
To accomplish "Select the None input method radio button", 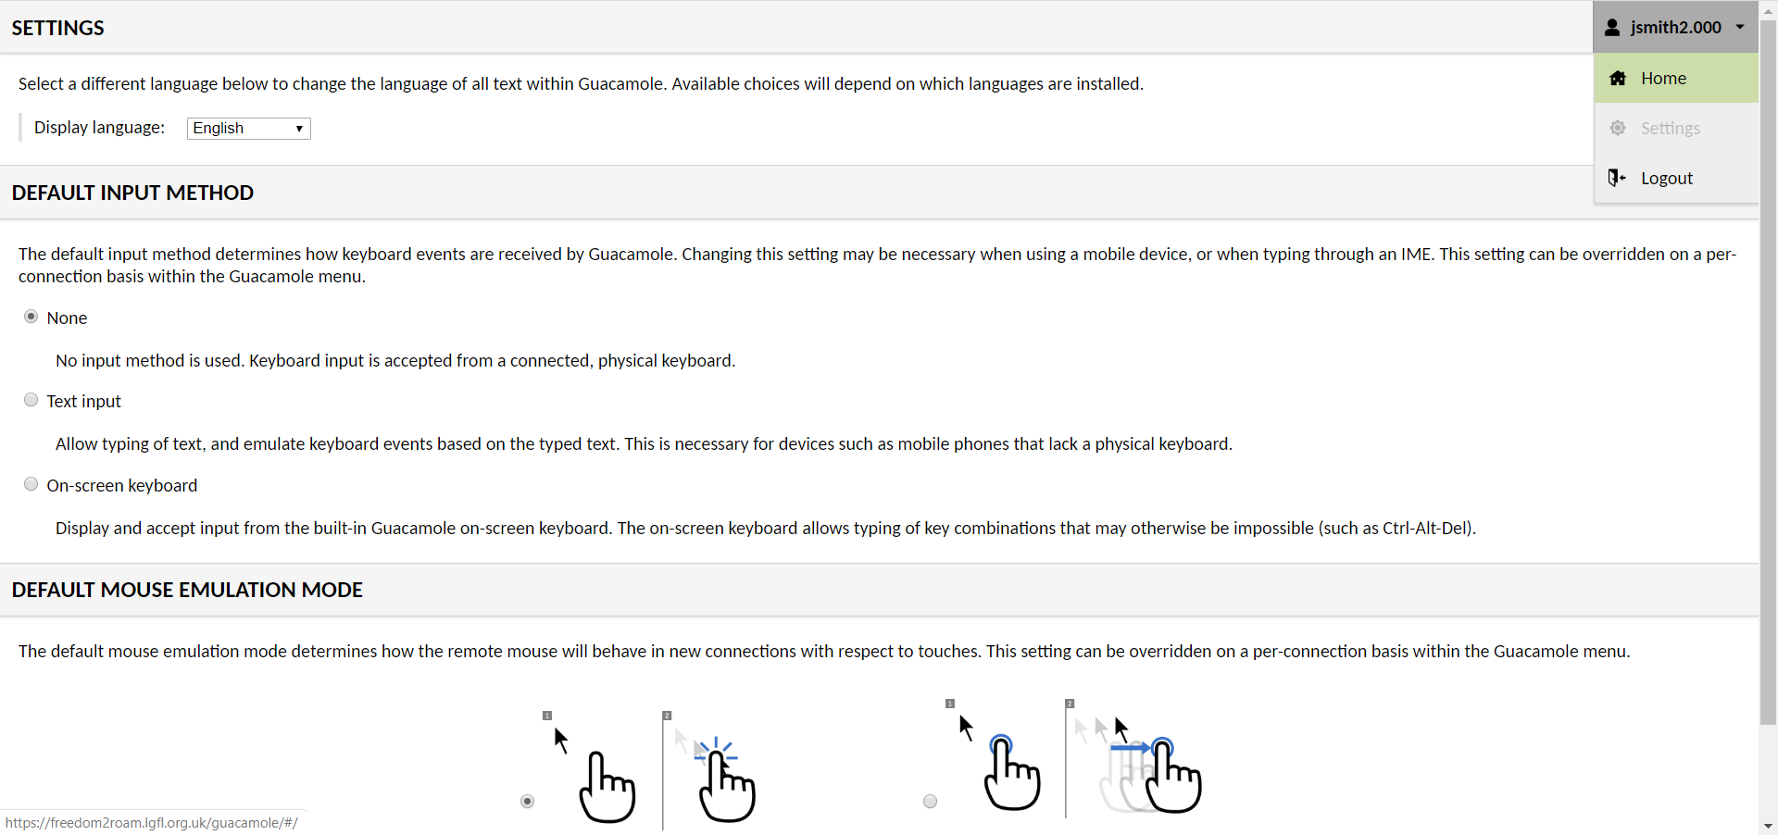I will click(31, 317).
